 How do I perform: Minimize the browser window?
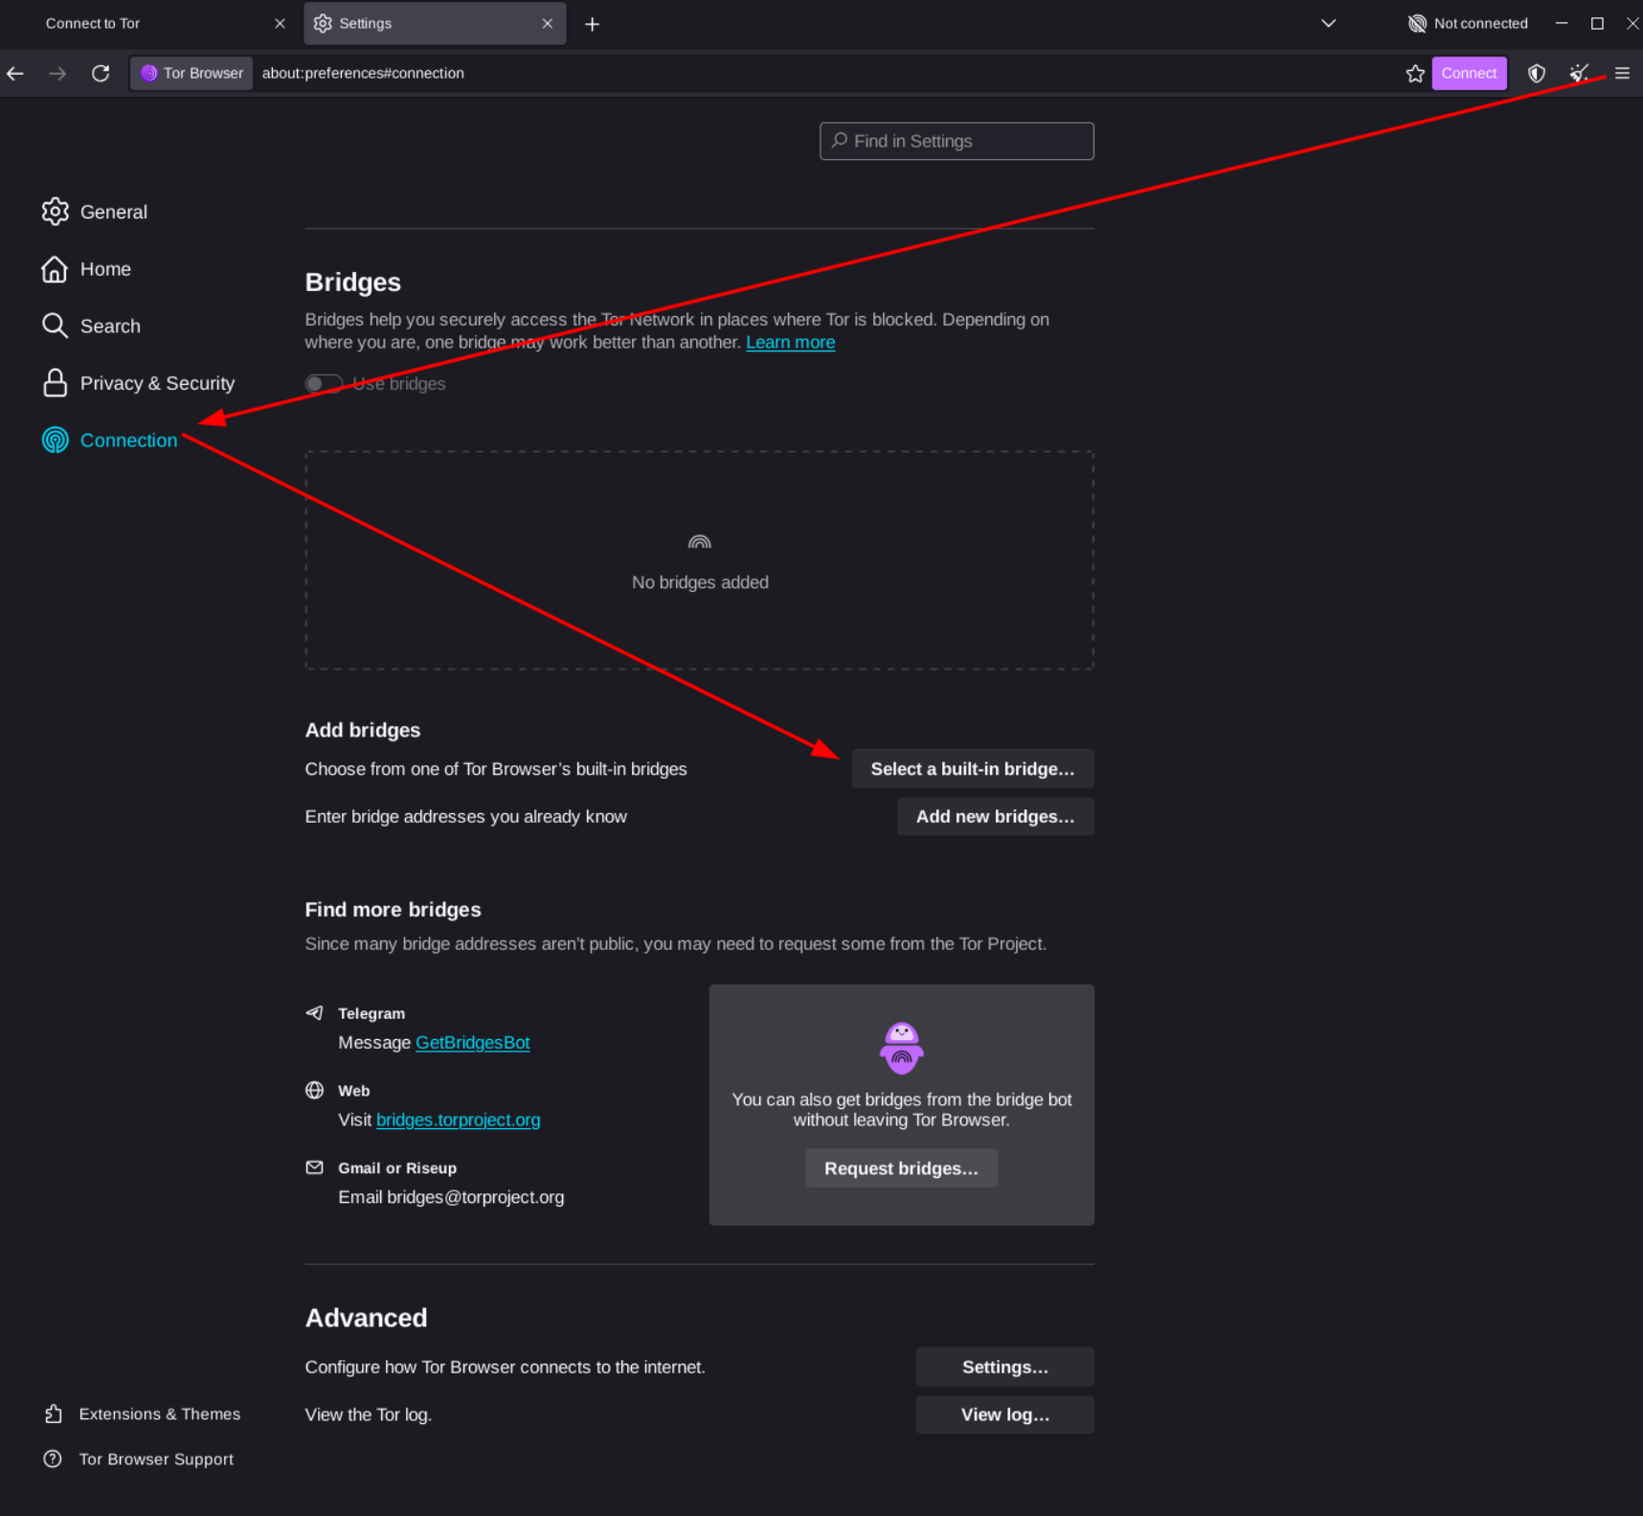click(1562, 23)
